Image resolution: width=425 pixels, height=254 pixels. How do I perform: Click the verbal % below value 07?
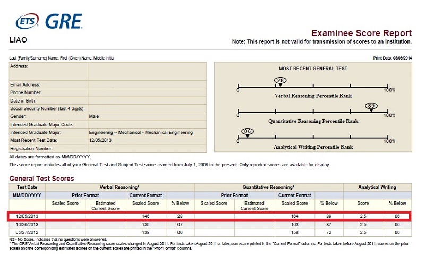[x=180, y=224]
